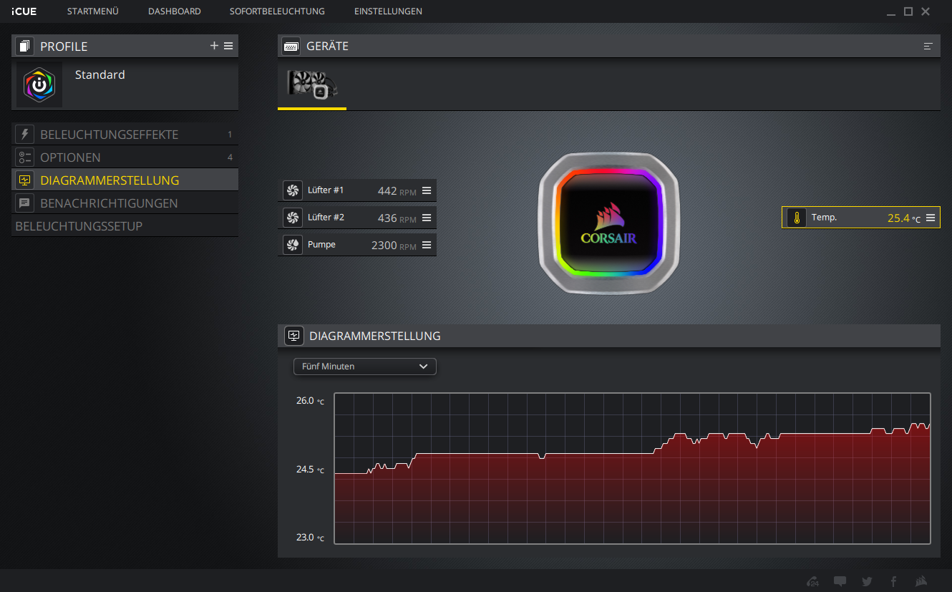Screen dimensions: 952x592
Task: Click the Pumpe fan icon
Action: 292,245
